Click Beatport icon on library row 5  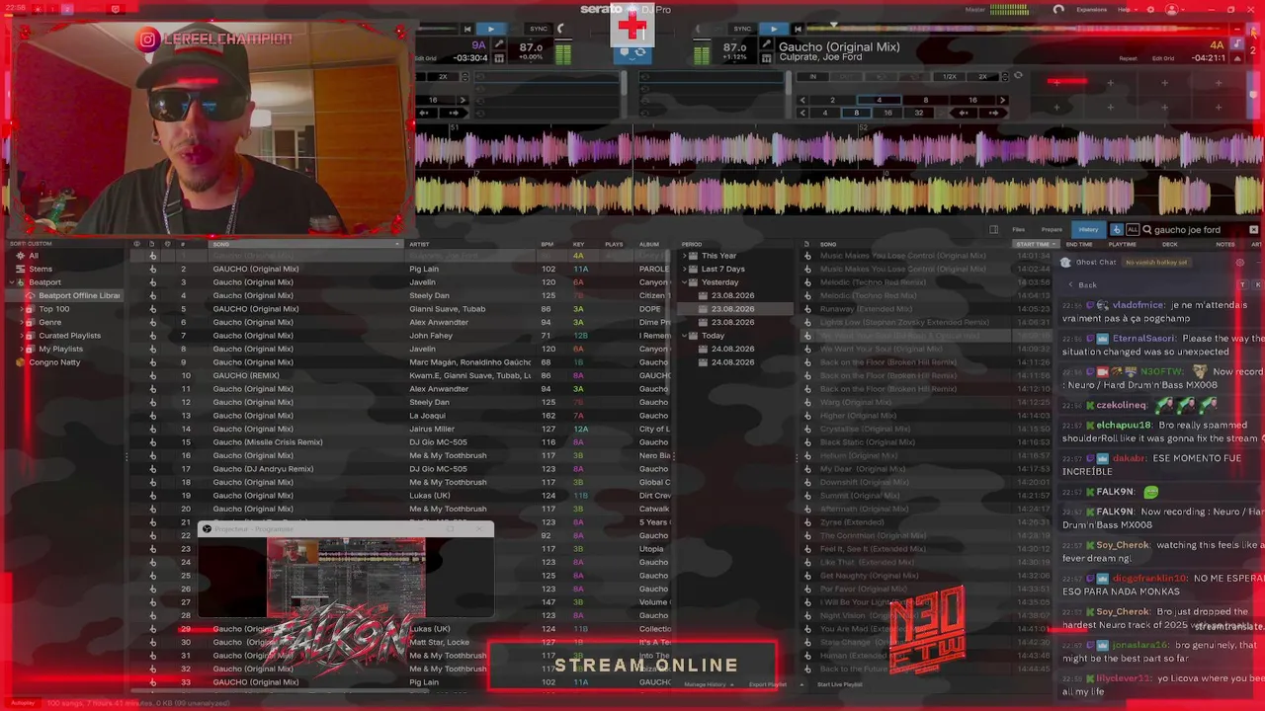[152, 309]
